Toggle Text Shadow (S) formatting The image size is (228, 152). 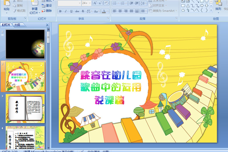click(83, 11)
